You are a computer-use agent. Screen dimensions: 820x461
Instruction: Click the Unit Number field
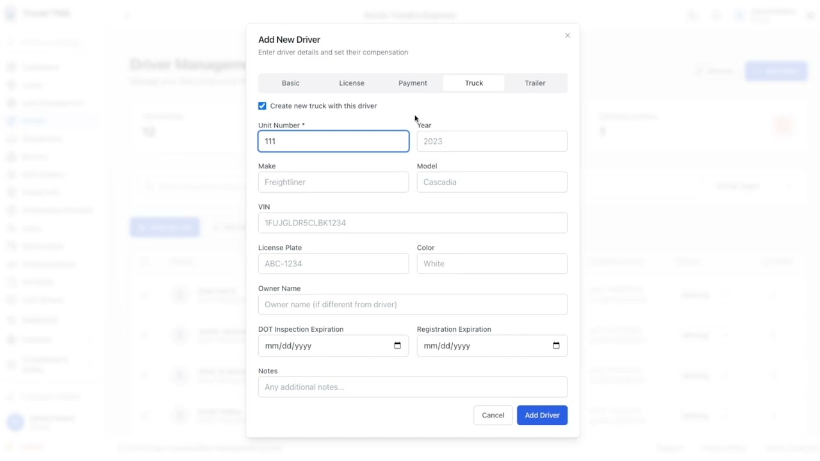point(333,142)
